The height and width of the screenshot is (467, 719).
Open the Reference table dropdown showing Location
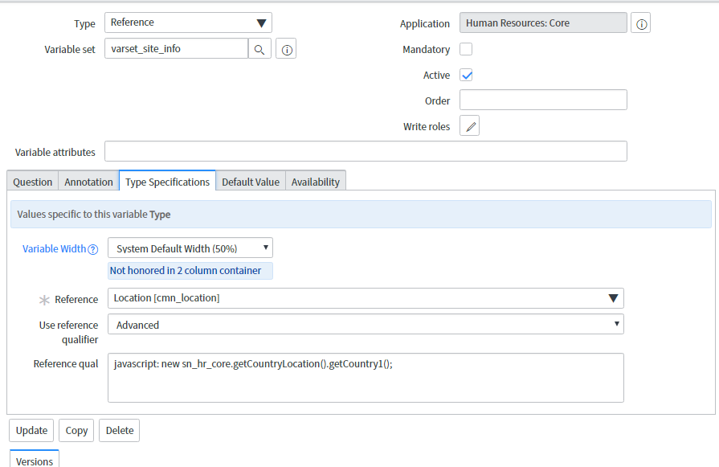pos(366,298)
